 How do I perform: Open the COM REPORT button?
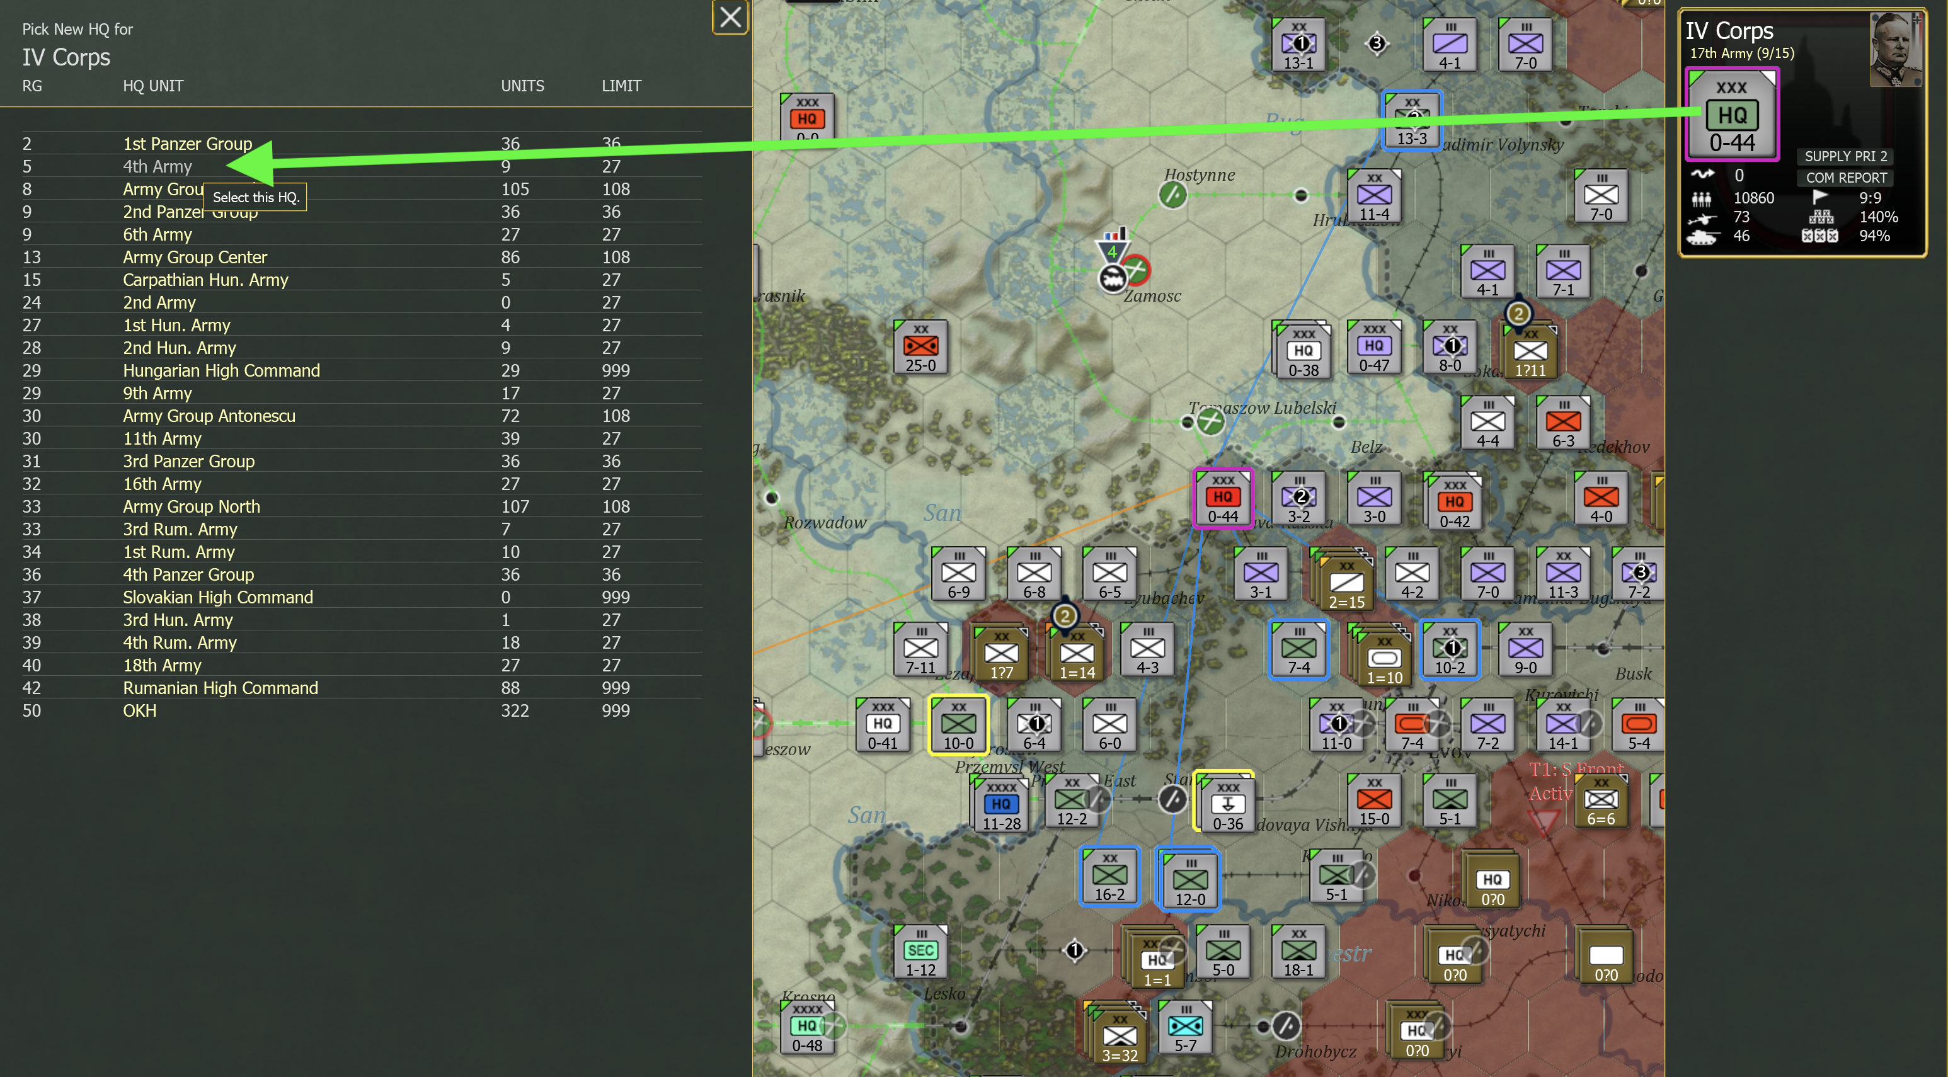[1846, 178]
